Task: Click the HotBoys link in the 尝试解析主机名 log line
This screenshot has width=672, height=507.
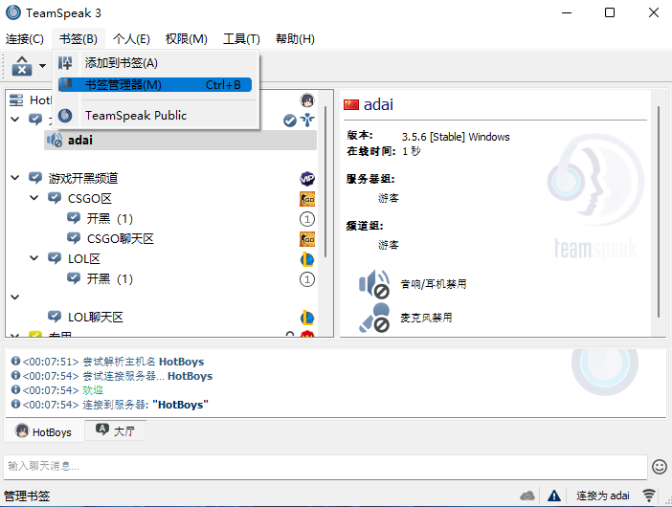Action: tap(181, 362)
